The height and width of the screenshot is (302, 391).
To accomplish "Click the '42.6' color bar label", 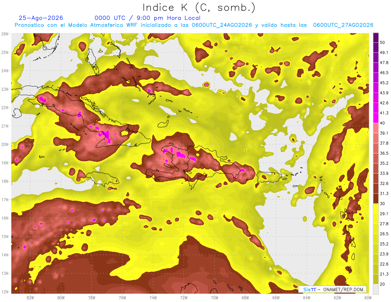I will 384,103.
